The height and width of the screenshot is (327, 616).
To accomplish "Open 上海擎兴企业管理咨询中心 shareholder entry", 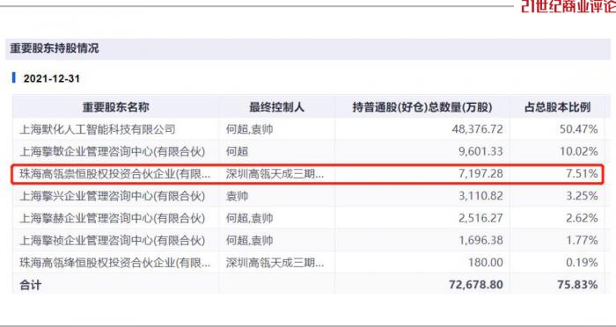I will [x=113, y=196].
